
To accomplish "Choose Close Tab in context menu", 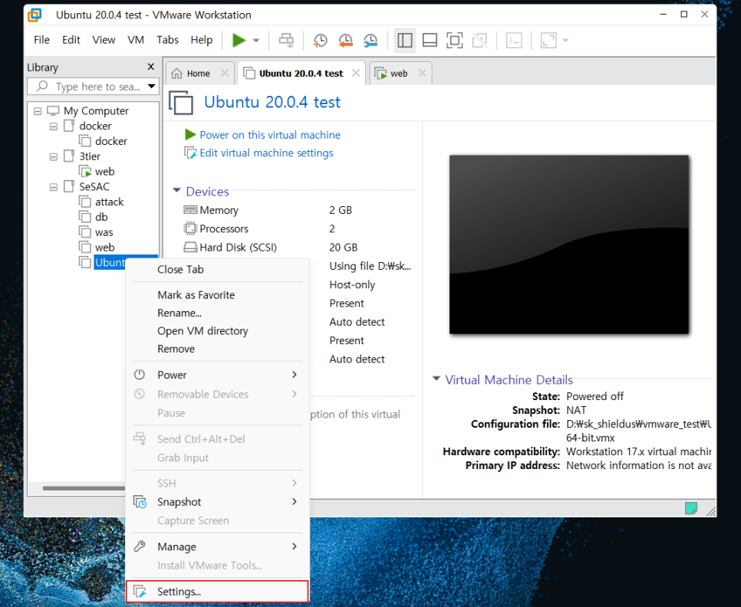I will 217,270.
